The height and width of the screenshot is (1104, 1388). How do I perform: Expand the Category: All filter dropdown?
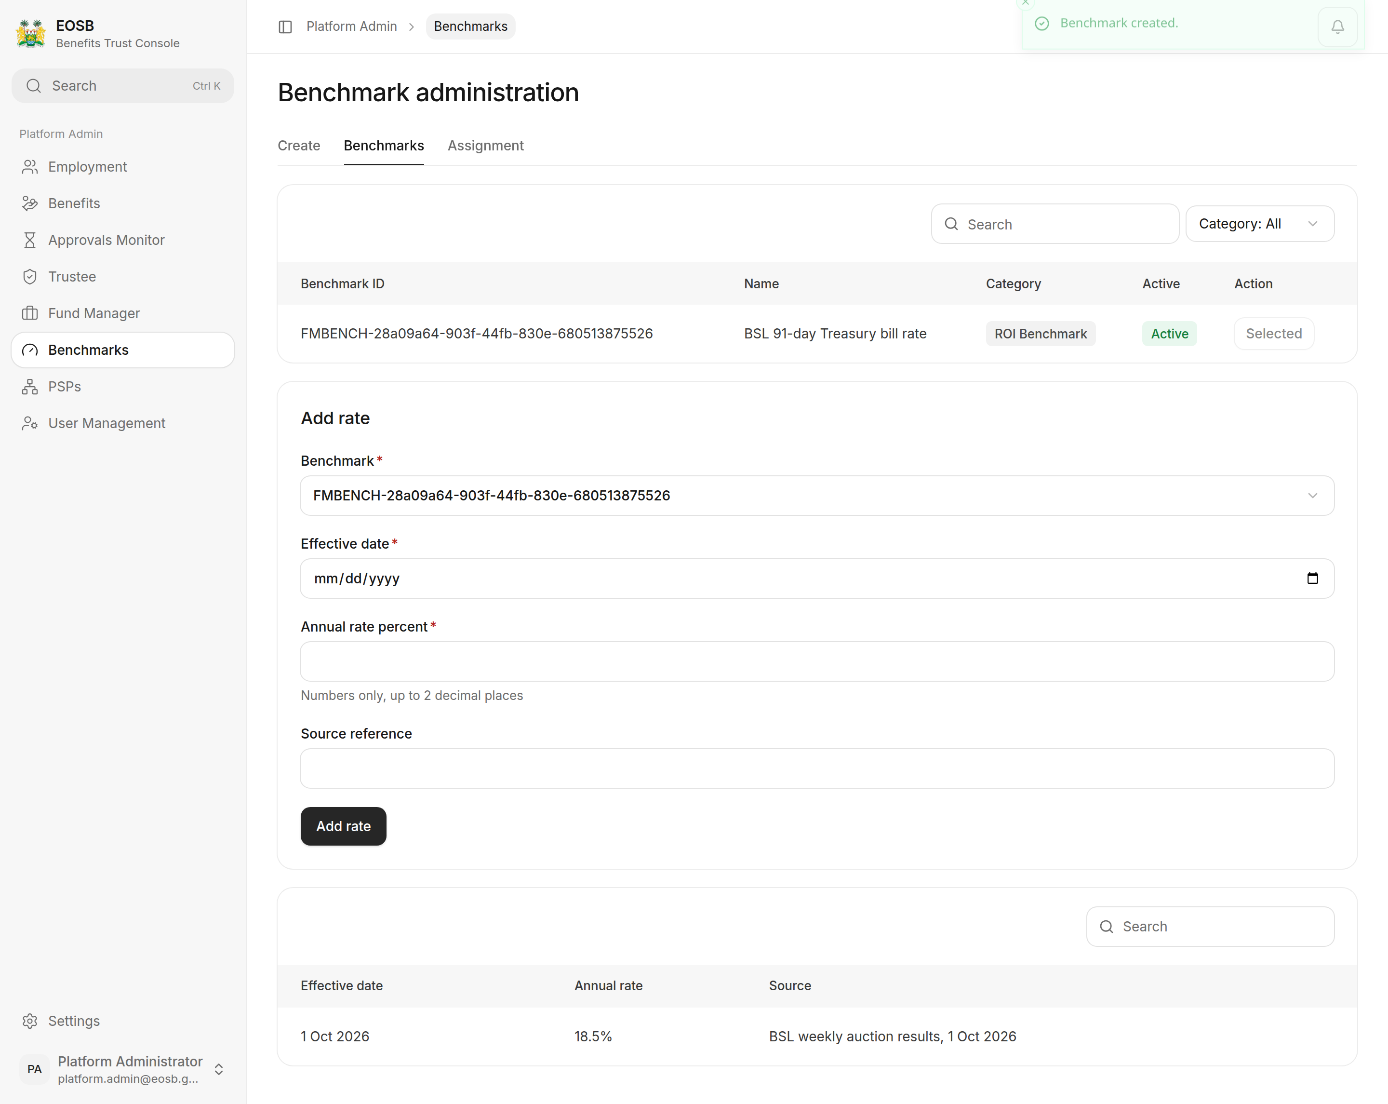pos(1259,224)
